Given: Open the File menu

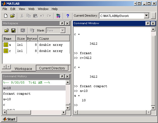Looking at the screenshot, I should 5,9.
